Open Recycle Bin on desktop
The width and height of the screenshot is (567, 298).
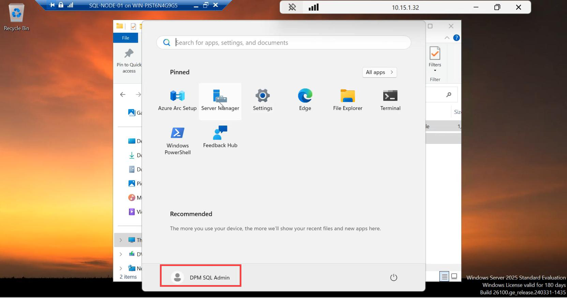(16, 18)
